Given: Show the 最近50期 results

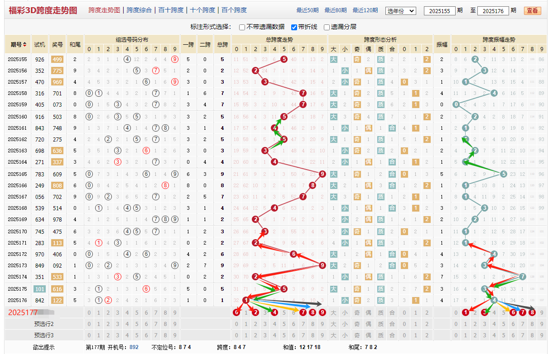Looking at the screenshot, I should click(308, 10).
